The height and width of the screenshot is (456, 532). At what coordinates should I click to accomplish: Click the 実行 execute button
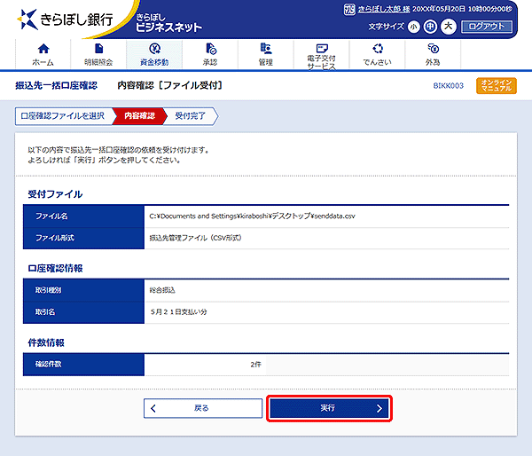point(329,408)
